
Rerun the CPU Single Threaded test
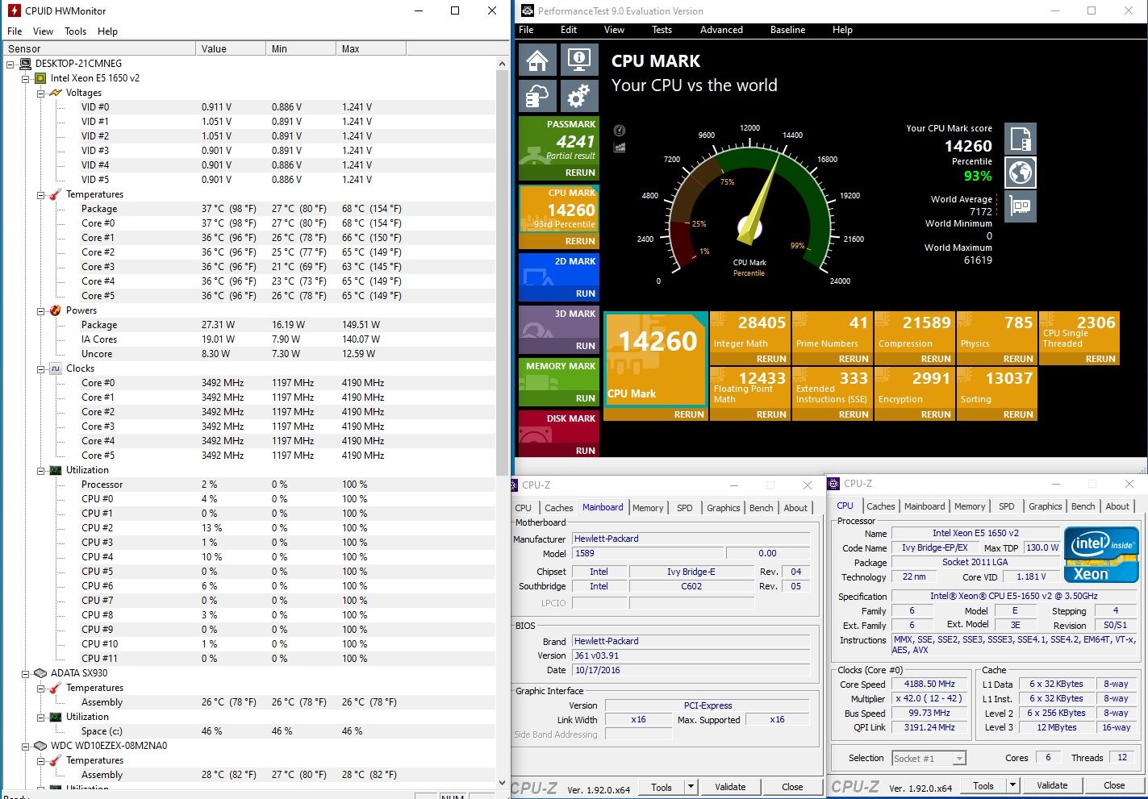coord(1100,359)
